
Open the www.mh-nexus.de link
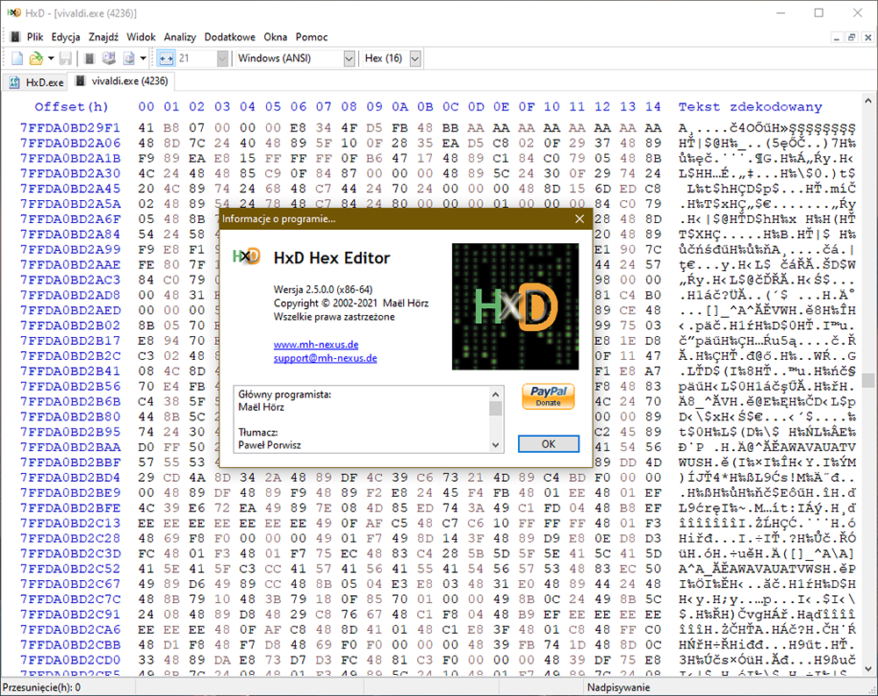tap(316, 345)
